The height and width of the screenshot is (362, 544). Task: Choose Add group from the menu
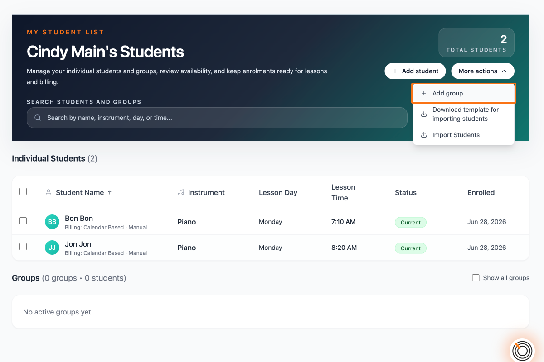point(463,93)
